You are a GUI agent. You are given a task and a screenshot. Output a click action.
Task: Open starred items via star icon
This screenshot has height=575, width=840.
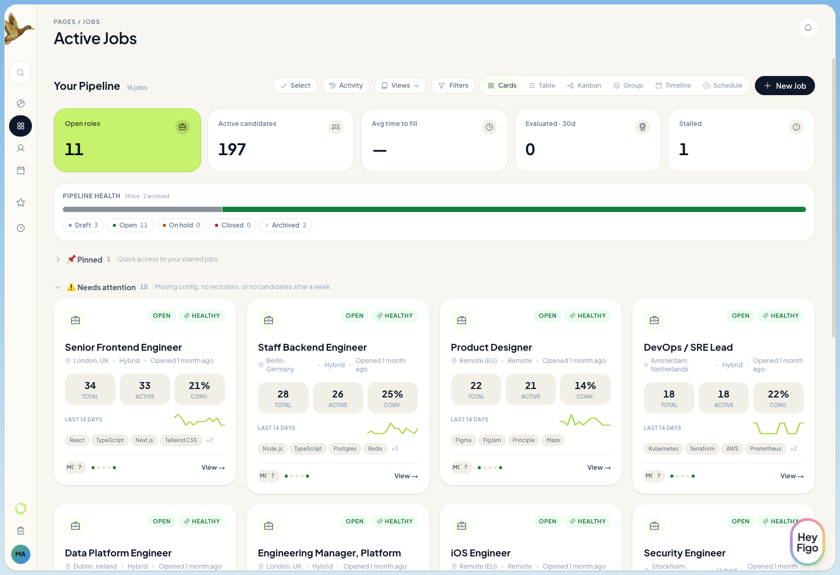click(21, 202)
